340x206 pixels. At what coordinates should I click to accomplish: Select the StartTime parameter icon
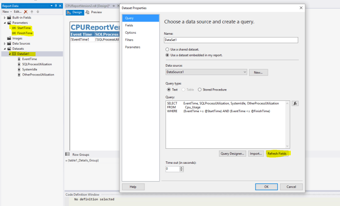(x=14, y=28)
